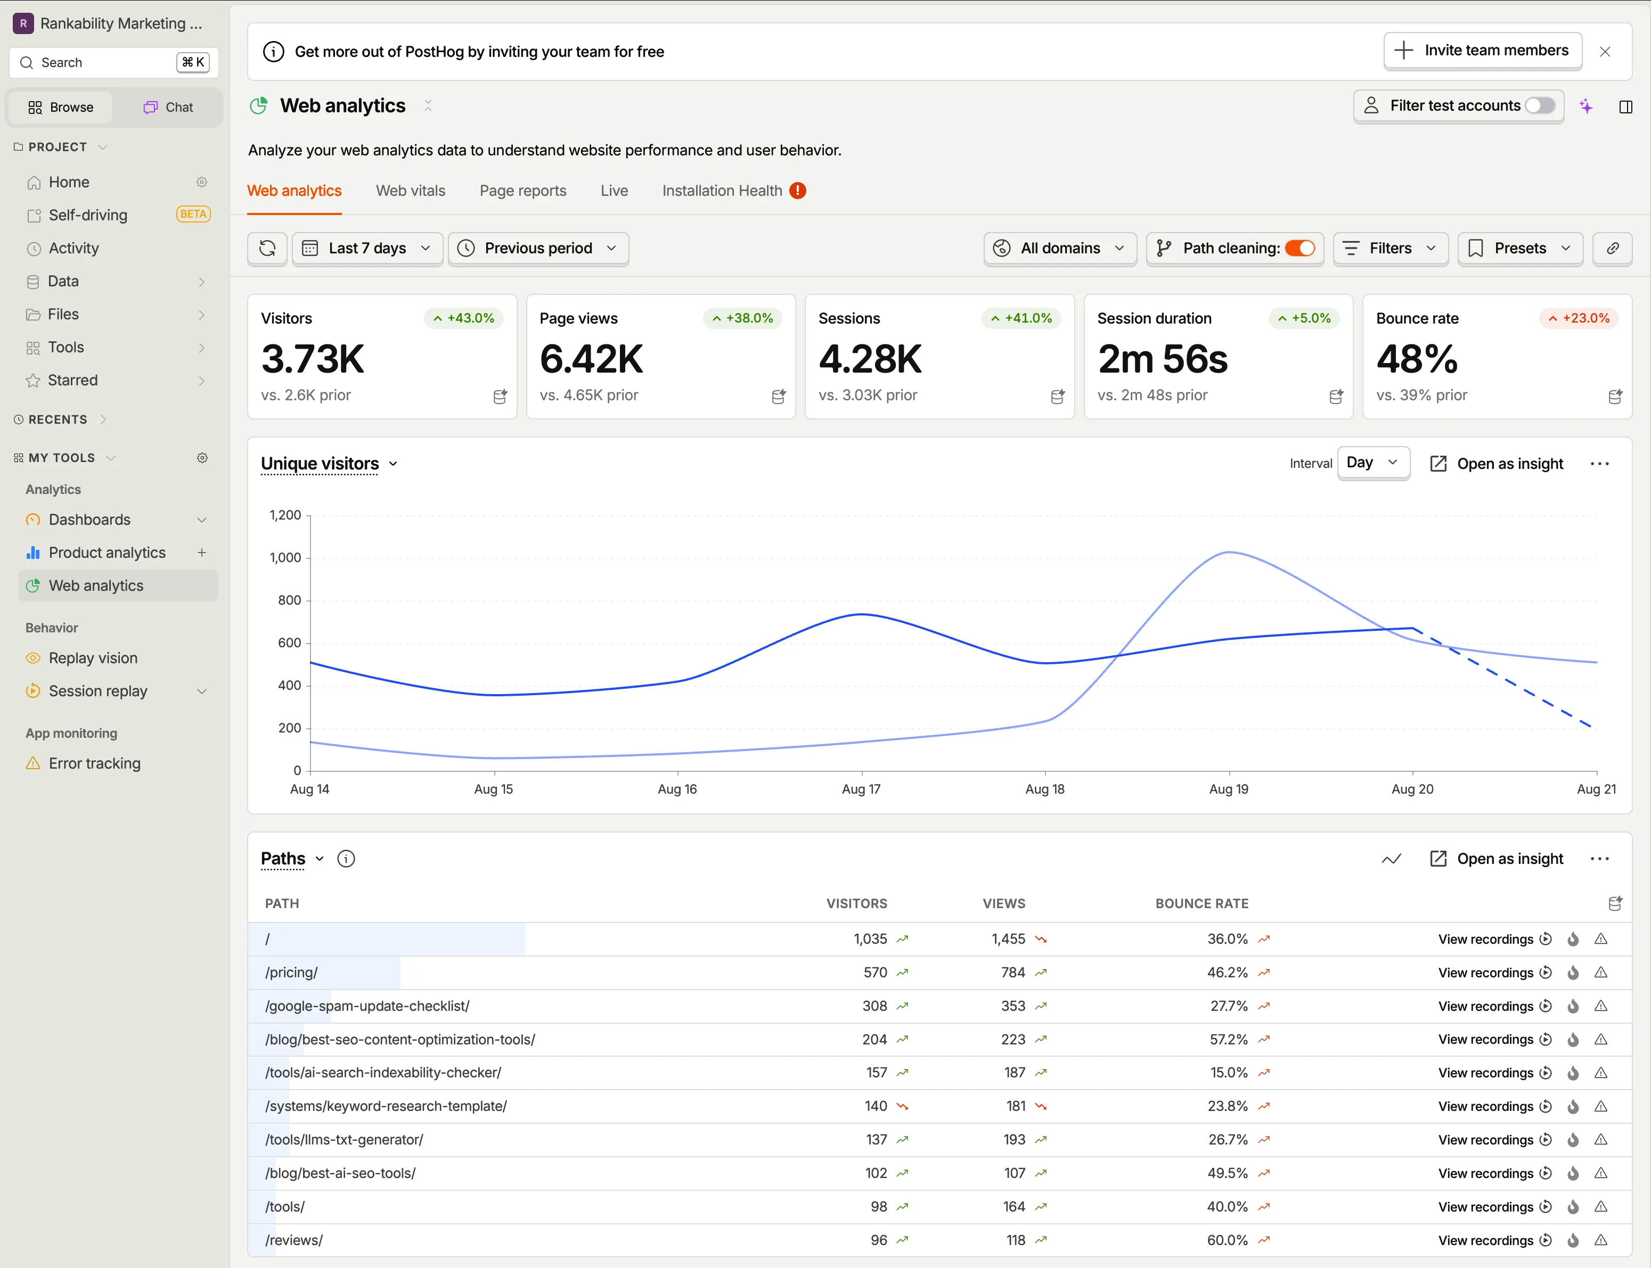
Task: Open Page views card query icon
Action: pyautogui.click(x=778, y=396)
